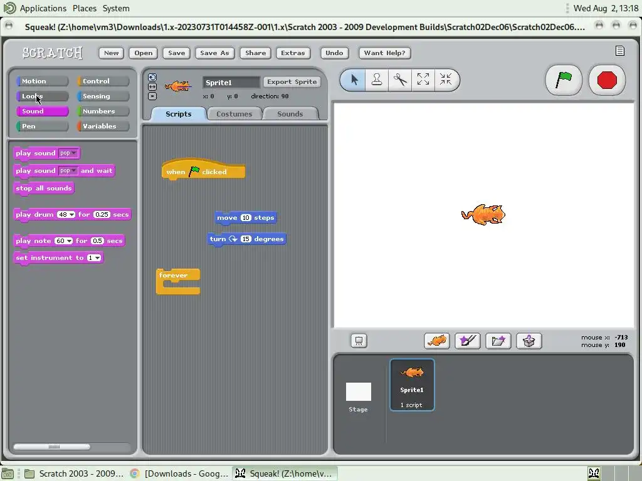Click the green flag in when clicked block
Image resolution: width=642 pixels, height=481 pixels.
194,171
